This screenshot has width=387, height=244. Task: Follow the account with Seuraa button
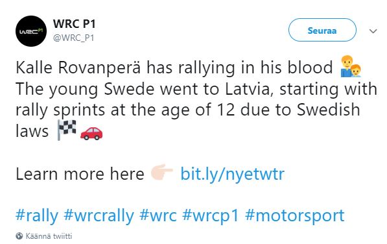322,30
